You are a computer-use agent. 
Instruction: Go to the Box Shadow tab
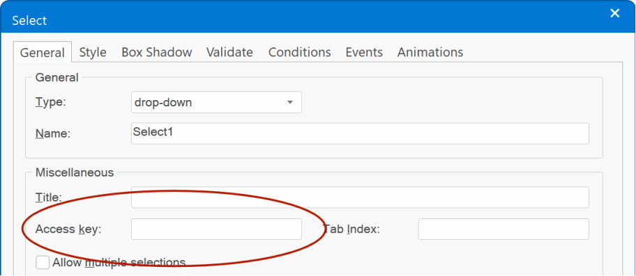tap(157, 52)
